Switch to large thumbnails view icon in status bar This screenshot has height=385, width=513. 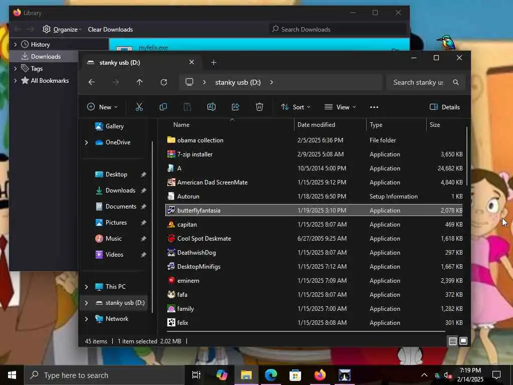coord(463,341)
